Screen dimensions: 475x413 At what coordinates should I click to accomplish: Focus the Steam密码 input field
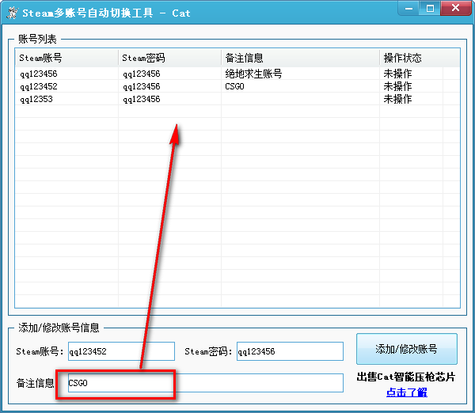(290, 351)
